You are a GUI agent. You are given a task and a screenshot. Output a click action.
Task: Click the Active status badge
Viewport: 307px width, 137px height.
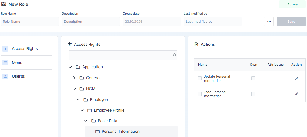tap(292, 4)
